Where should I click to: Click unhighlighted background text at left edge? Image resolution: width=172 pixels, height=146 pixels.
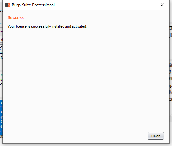(x=1, y=53)
